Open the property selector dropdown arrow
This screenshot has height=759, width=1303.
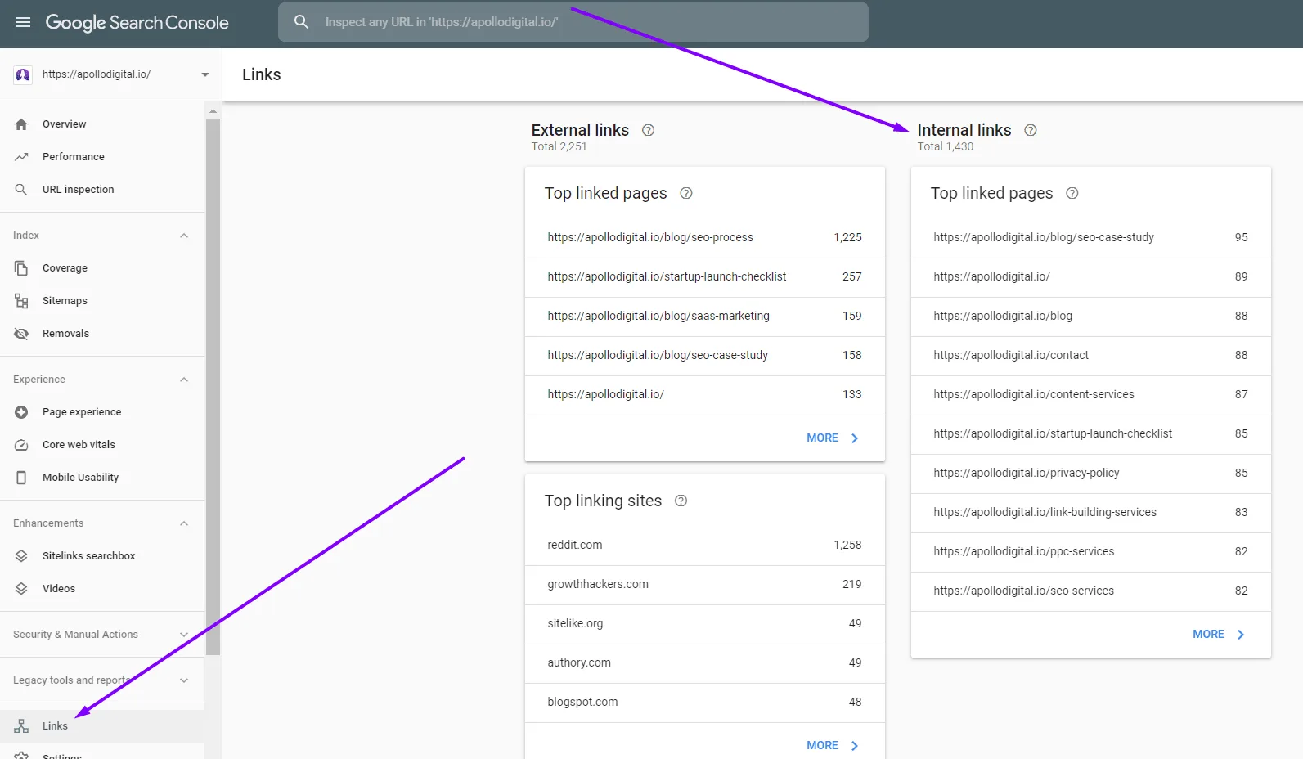[x=205, y=74]
